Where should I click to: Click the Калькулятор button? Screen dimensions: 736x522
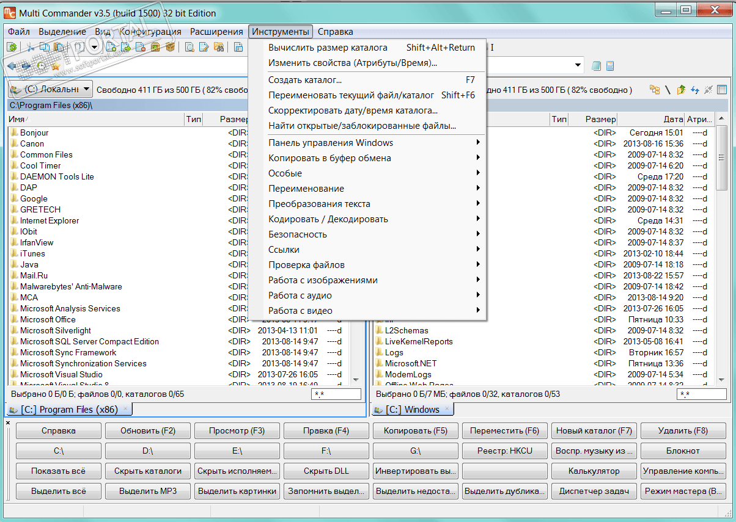594,471
